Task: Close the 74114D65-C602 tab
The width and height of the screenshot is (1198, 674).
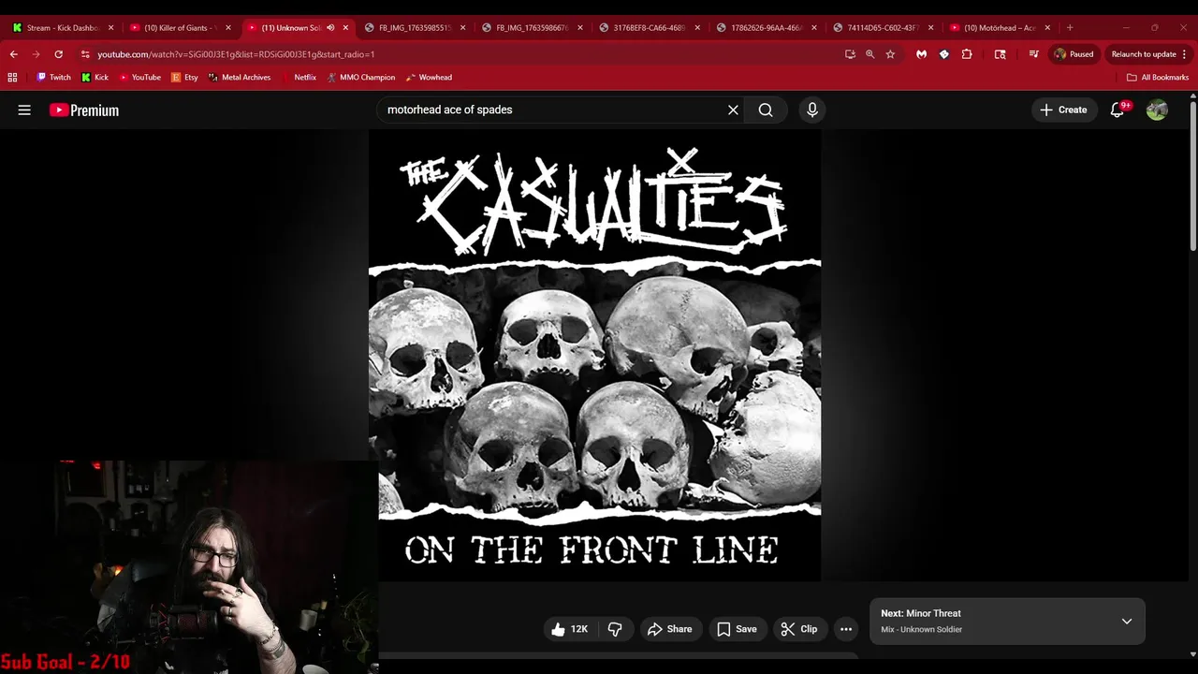Action: coord(930,28)
